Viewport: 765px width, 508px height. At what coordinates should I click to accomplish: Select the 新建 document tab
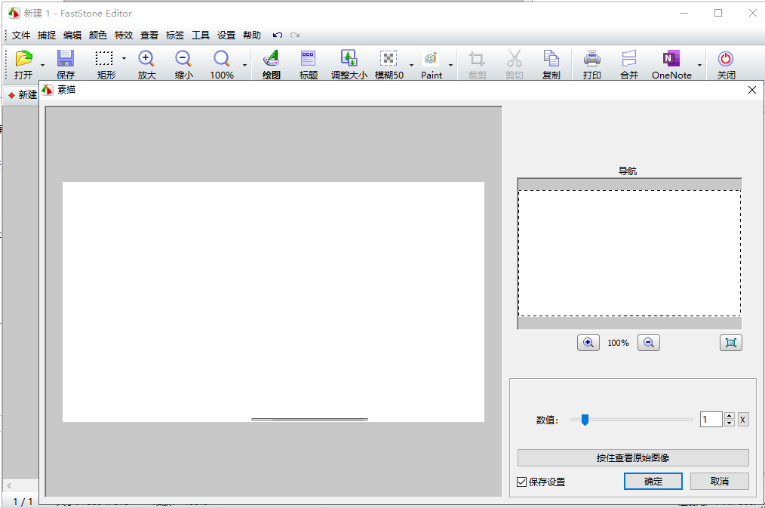point(22,94)
